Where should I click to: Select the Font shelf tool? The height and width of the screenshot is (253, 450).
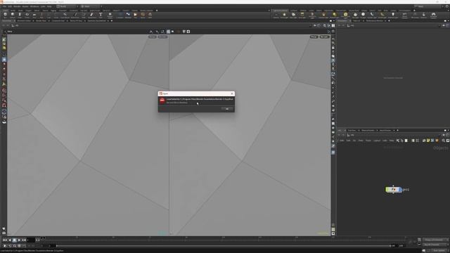(101, 15)
